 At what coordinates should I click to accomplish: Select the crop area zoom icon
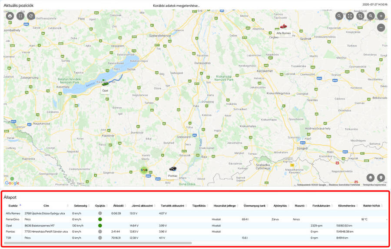(360, 16)
